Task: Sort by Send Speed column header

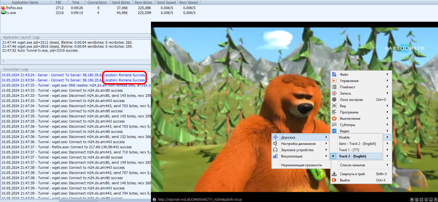Action: [166, 2]
